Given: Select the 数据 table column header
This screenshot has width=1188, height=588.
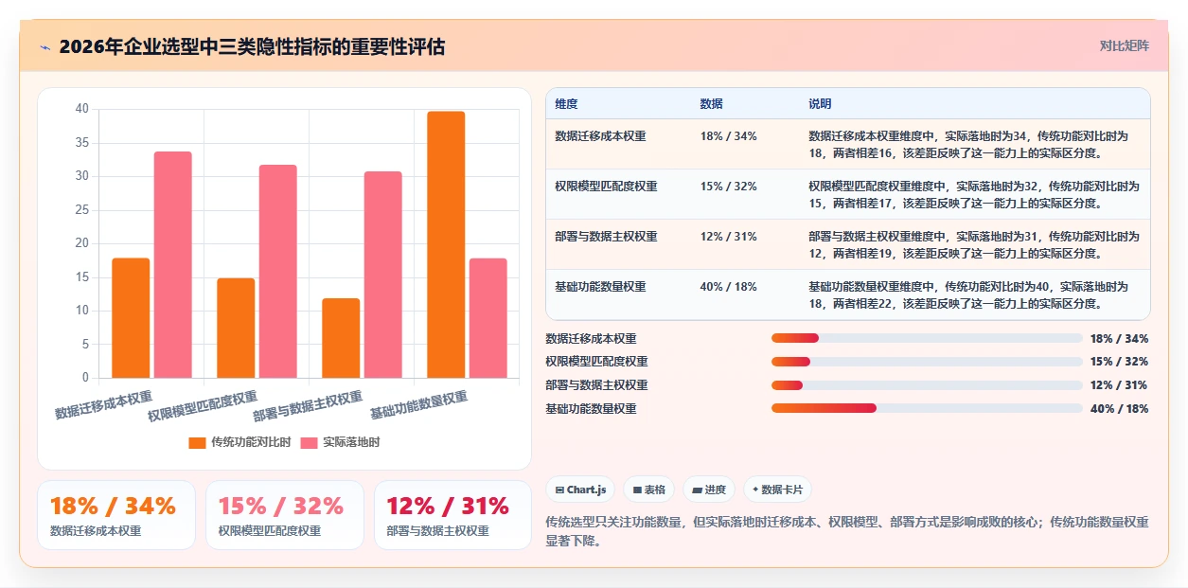Looking at the screenshot, I should pos(711,104).
